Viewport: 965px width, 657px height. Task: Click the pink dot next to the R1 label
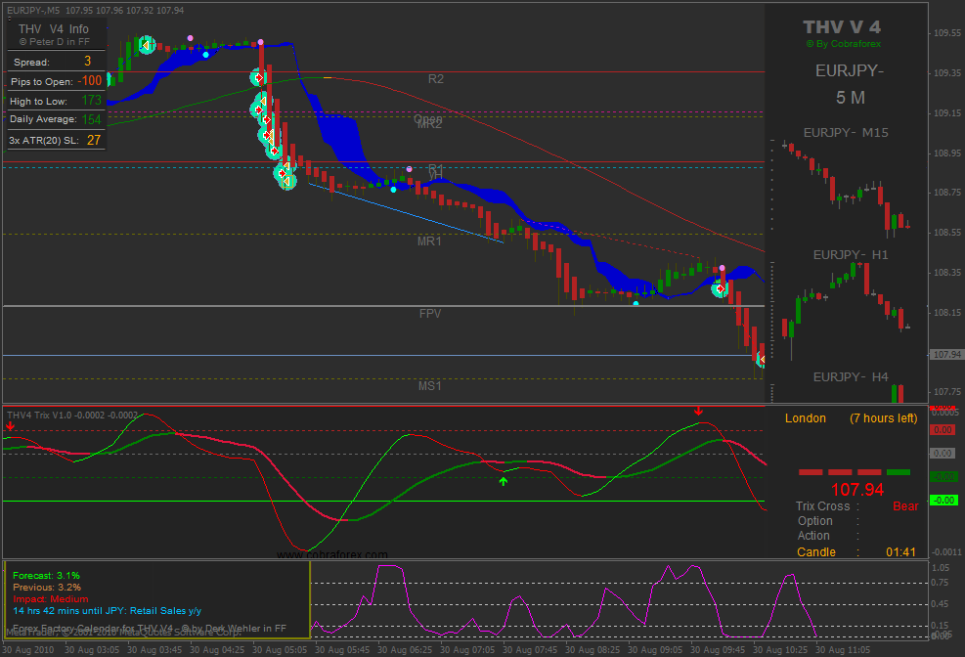tap(410, 168)
